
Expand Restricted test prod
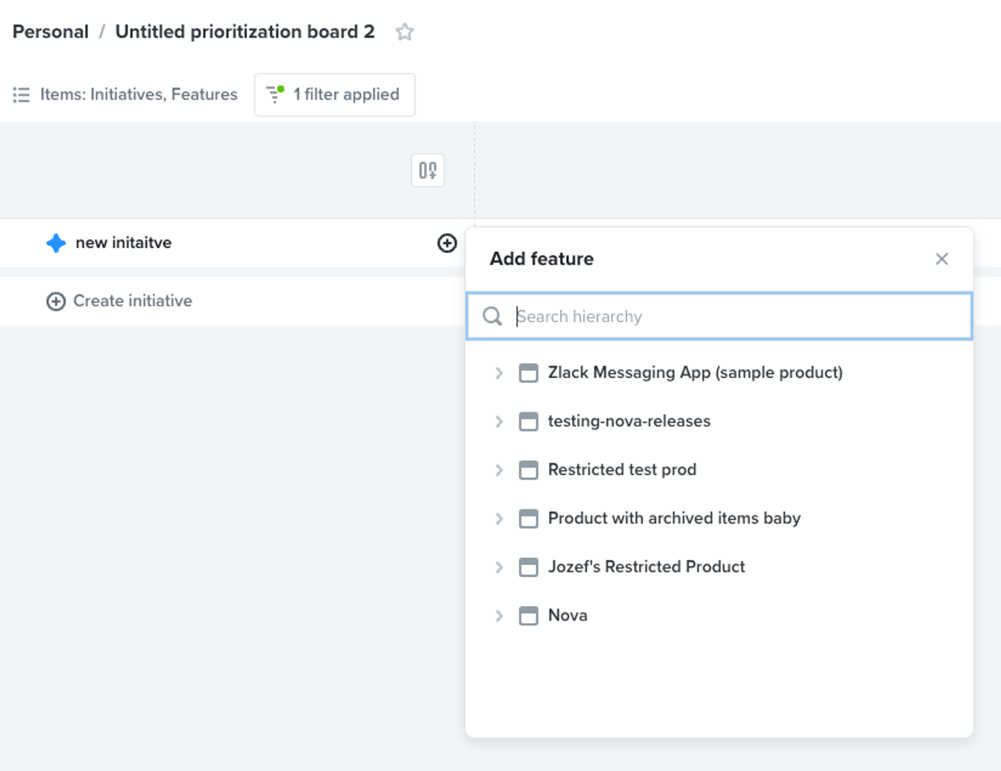click(x=499, y=470)
